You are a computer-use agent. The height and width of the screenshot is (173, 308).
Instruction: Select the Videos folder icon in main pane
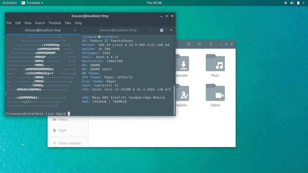(x=215, y=93)
